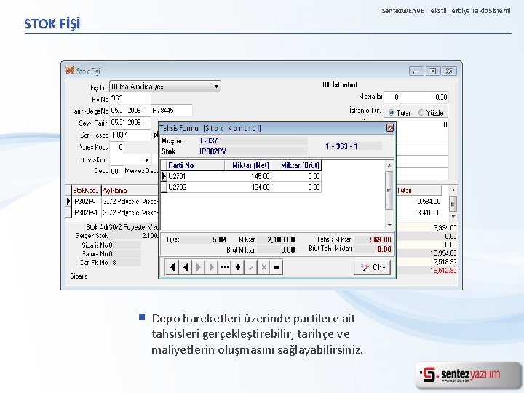Image resolution: width=524 pixels, height=393 pixels.
Task: Add a new record with plus button
Action: click(x=237, y=267)
